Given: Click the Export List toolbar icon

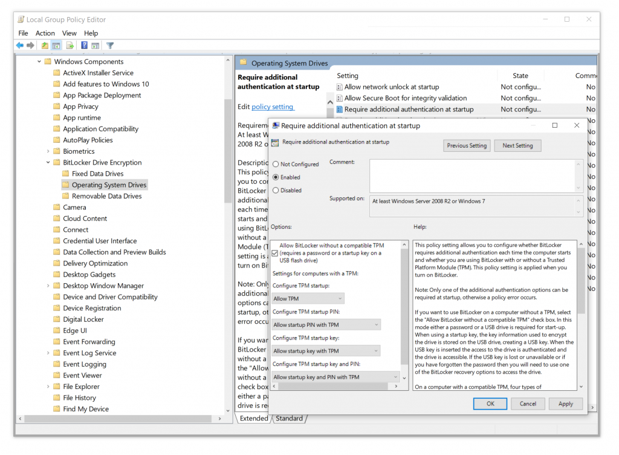Looking at the screenshot, I should (x=70, y=45).
